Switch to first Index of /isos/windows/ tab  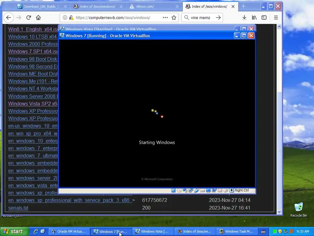click(x=98, y=6)
